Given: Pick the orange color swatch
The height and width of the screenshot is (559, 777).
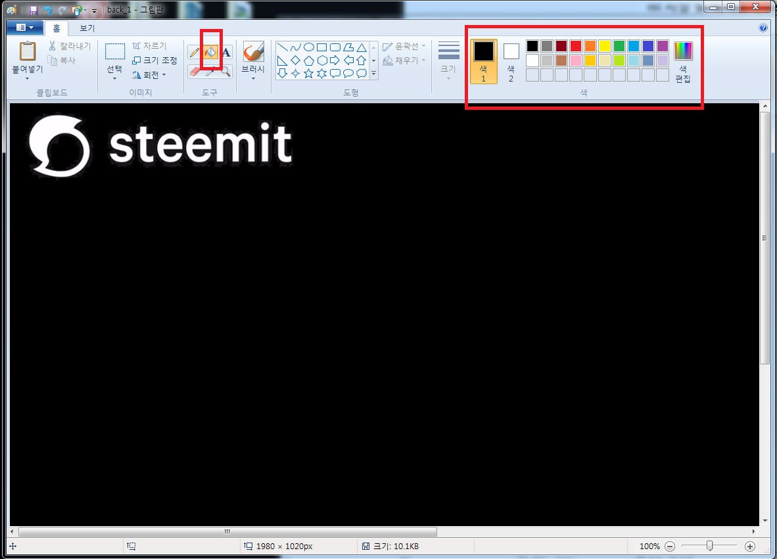Looking at the screenshot, I should pos(590,46).
